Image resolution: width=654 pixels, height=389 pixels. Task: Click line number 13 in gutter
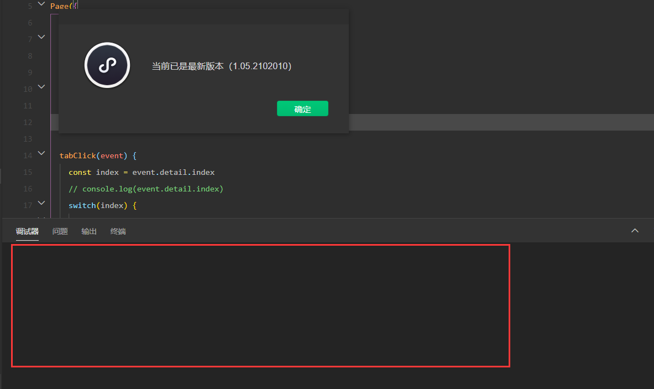[28, 139]
